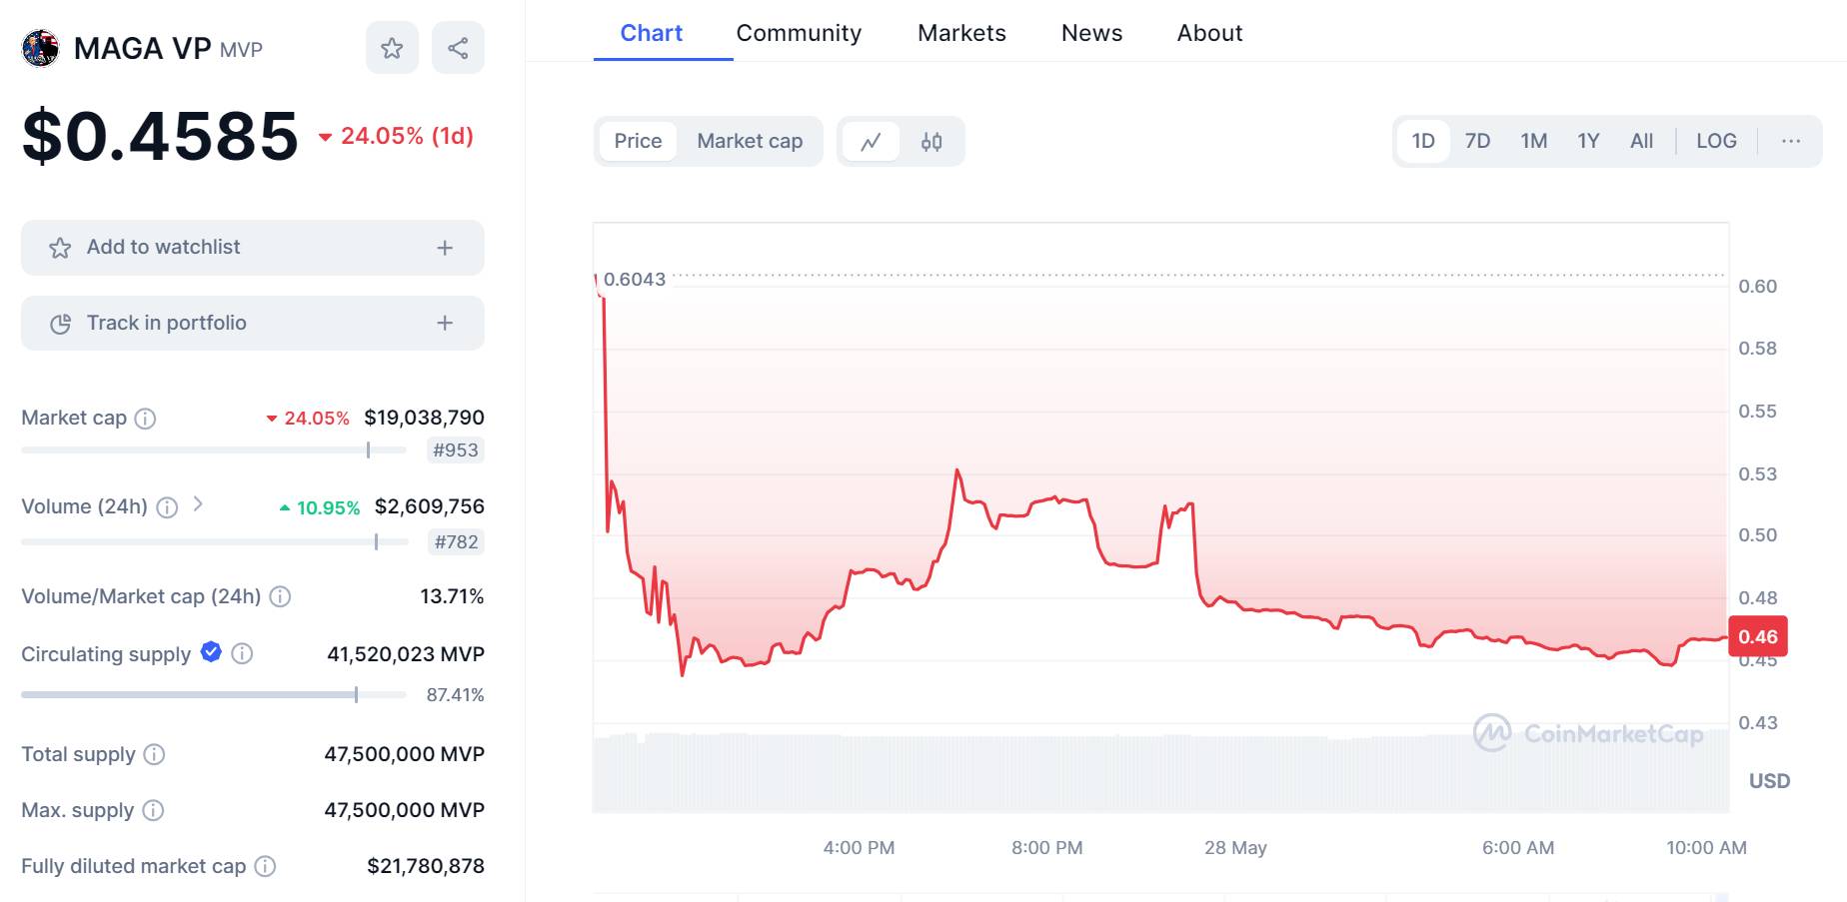Set the chart range to 1D
The width and height of the screenshot is (1847, 902).
(1423, 141)
